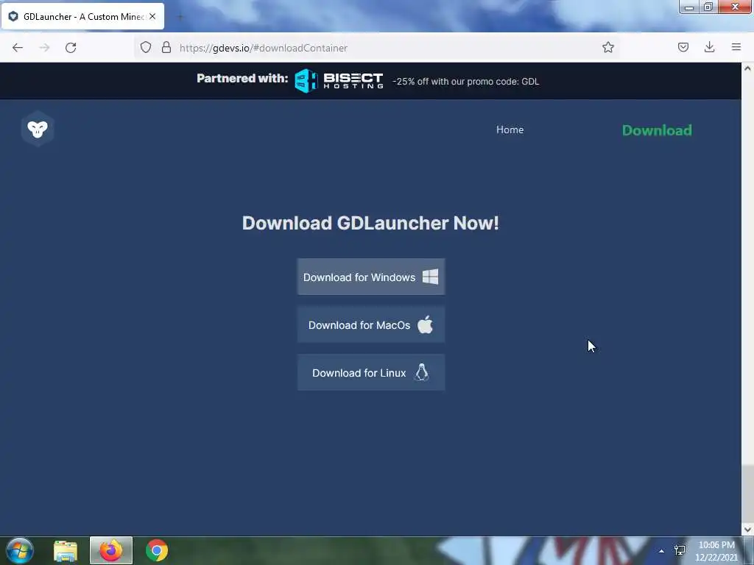Click scrollbar down arrow
The height and width of the screenshot is (565, 754).
pyautogui.click(x=747, y=530)
